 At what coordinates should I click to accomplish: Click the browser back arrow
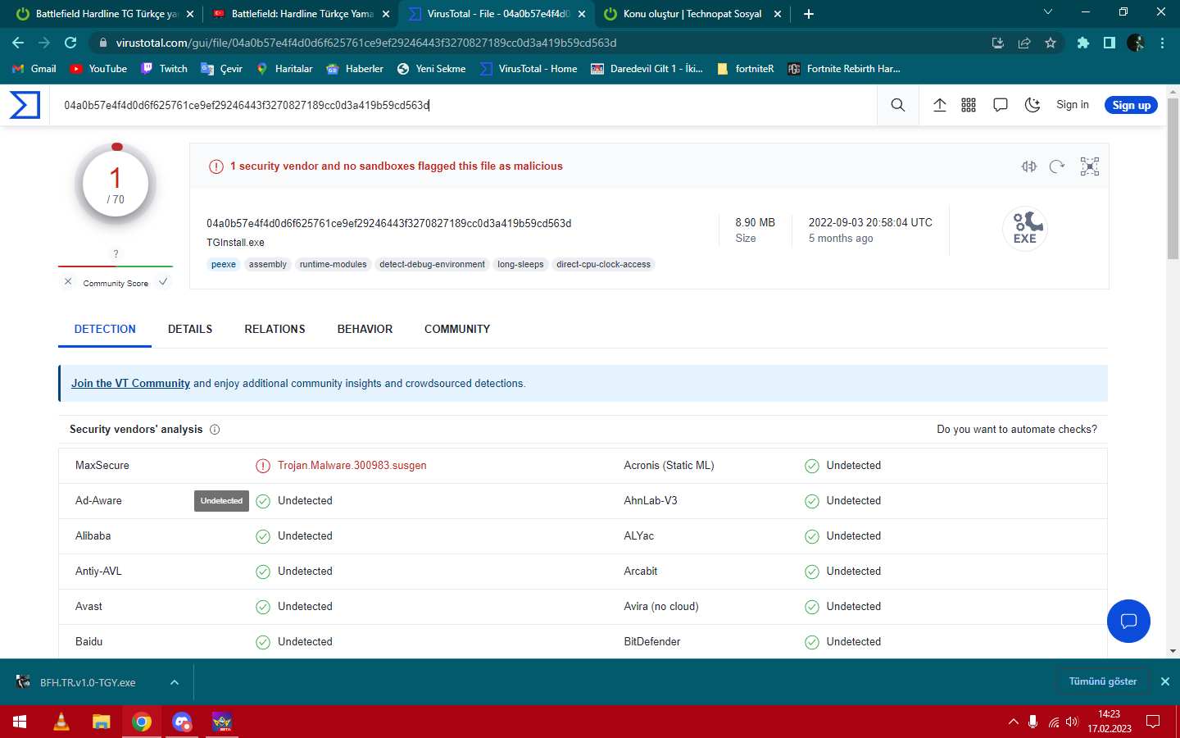(18, 43)
